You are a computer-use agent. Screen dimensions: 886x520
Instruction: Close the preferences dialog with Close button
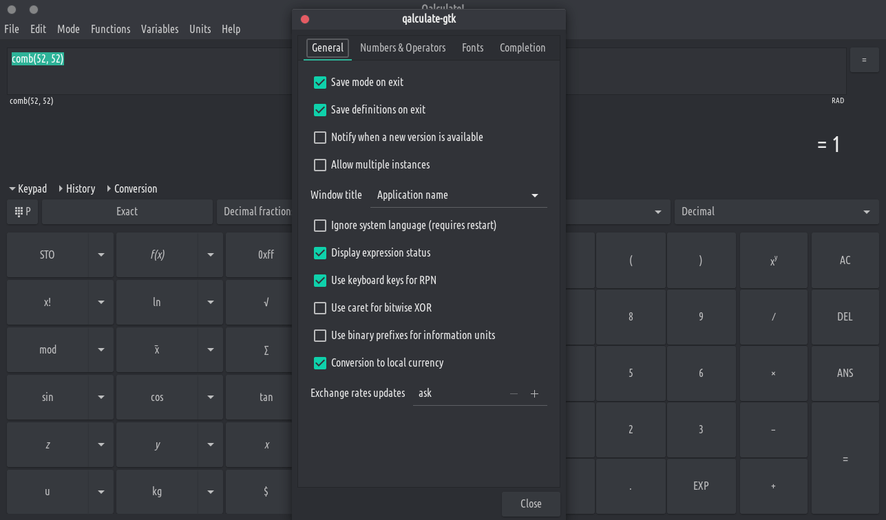pyautogui.click(x=531, y=503)
